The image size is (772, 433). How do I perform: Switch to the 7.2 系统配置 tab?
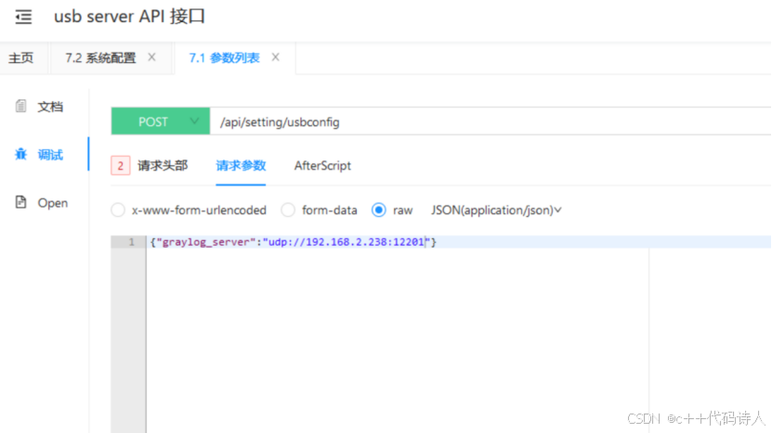point(99,57)
